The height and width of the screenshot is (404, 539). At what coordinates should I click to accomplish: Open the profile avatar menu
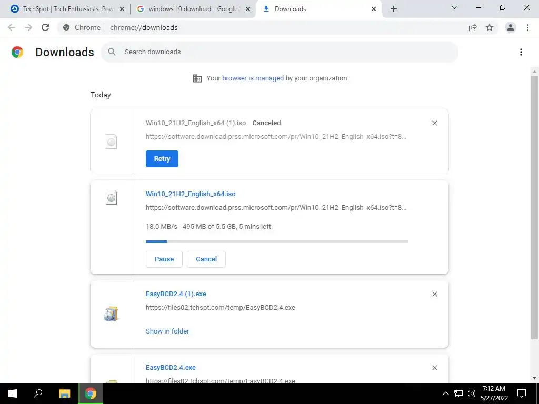click(511, 27)
